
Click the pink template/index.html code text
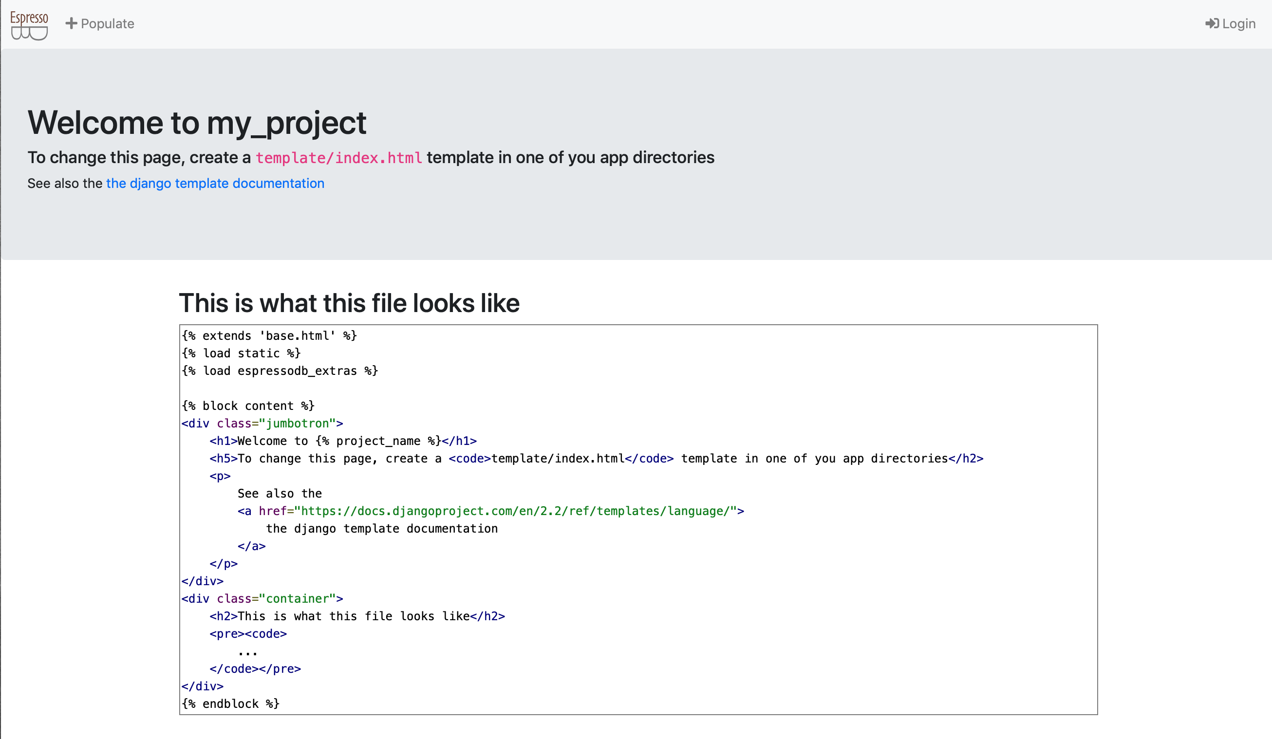click(x=338, y=158)
